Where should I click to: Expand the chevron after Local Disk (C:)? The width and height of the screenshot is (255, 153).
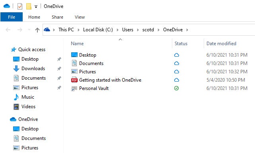point(117,30)
